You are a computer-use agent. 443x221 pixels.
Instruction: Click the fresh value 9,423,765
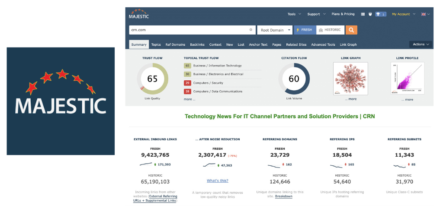pyautogui.click(x=155, y=155)
